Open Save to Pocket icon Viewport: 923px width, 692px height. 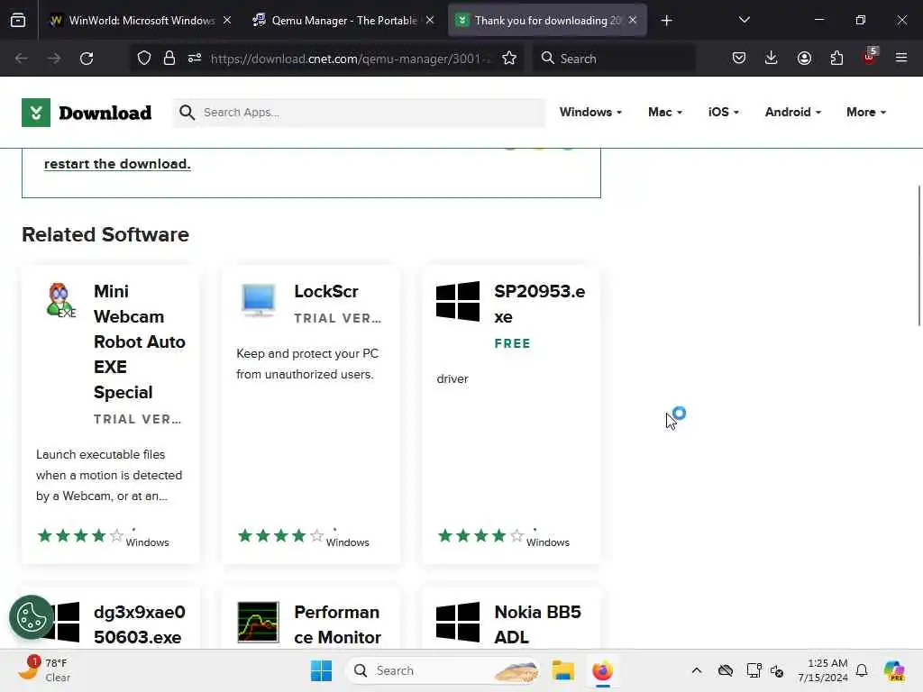click(x=739, y=59)
